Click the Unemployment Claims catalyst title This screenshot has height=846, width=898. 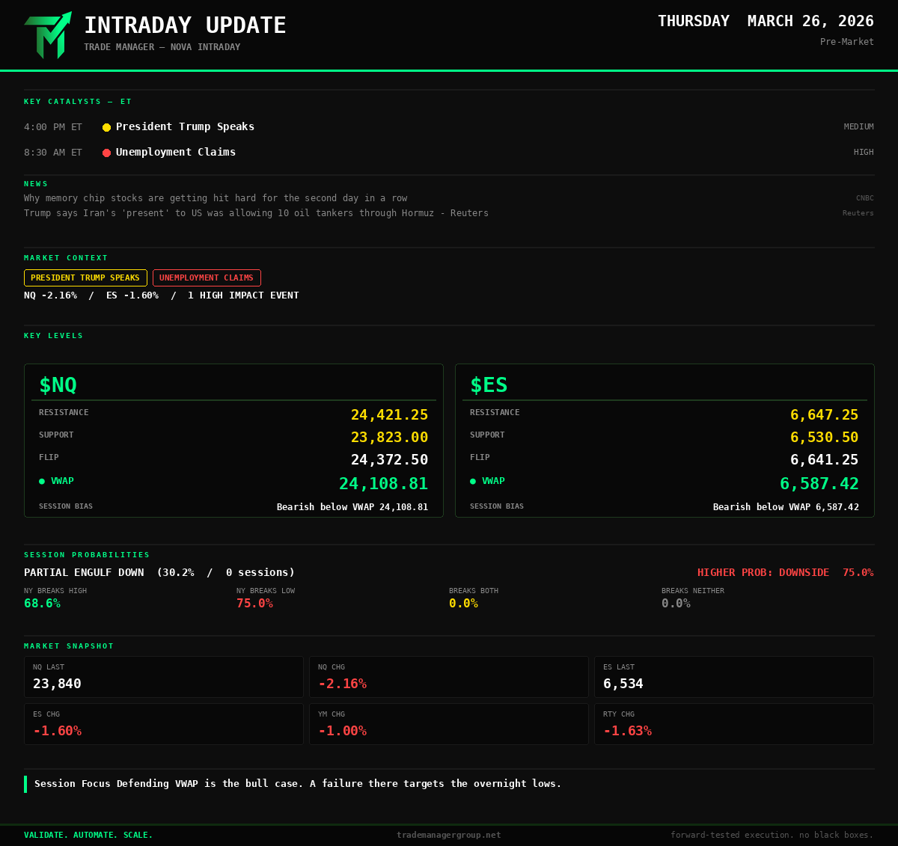coord(176,152)
